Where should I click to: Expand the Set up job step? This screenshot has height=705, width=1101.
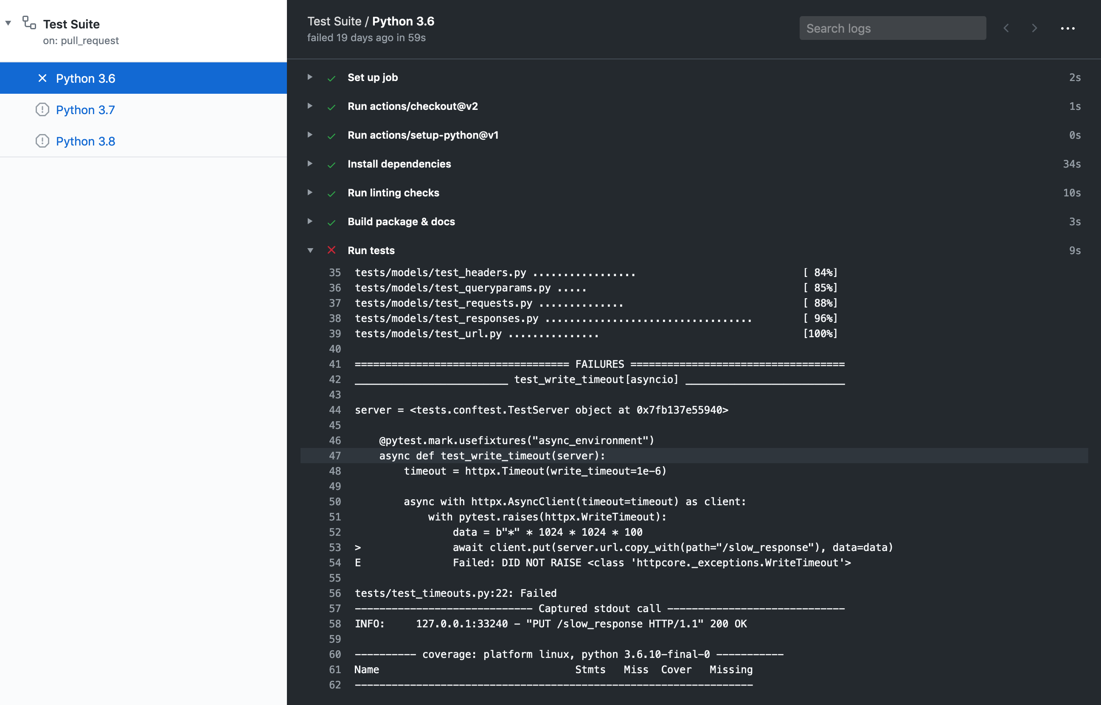pos(310,77)
